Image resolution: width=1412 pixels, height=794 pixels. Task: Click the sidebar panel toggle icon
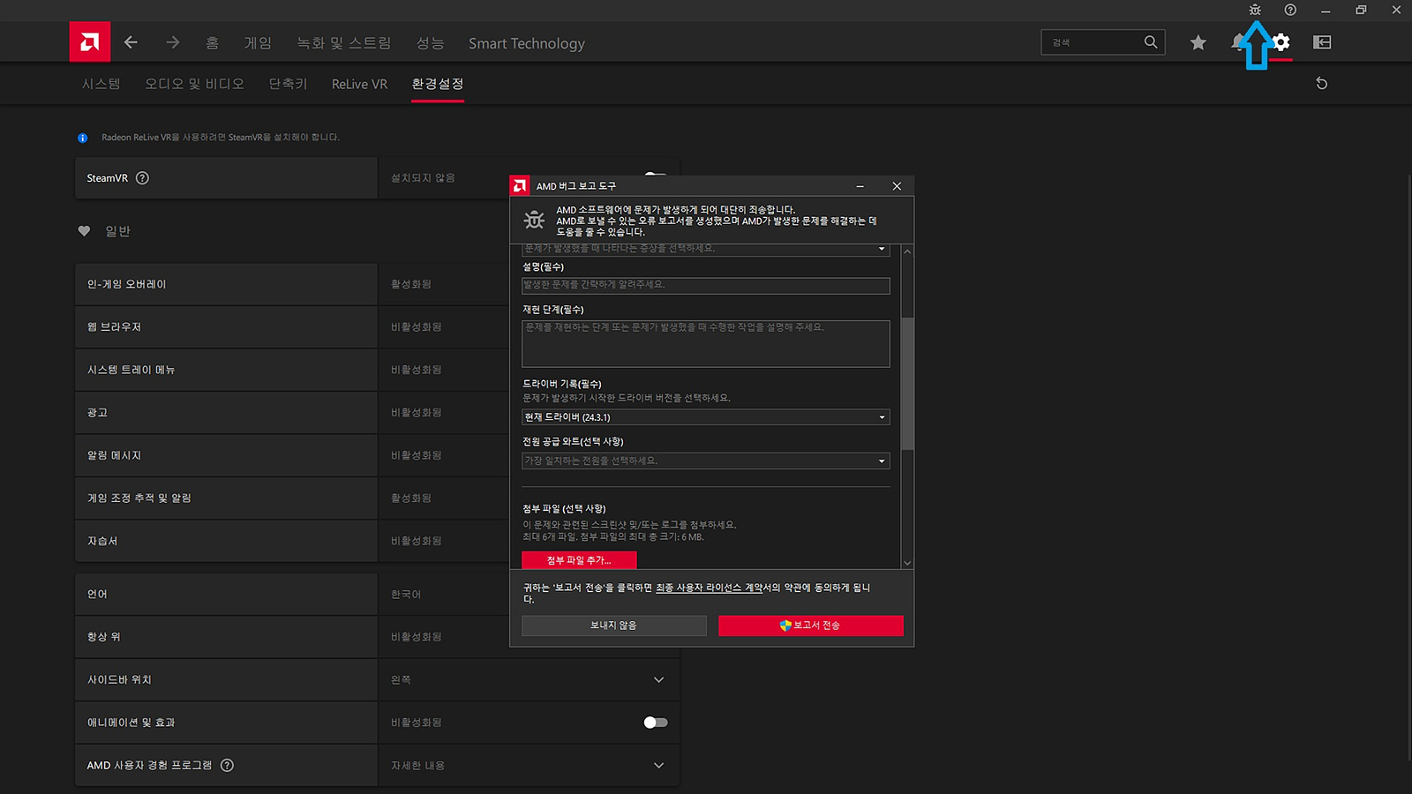[x=1321, y=42]
